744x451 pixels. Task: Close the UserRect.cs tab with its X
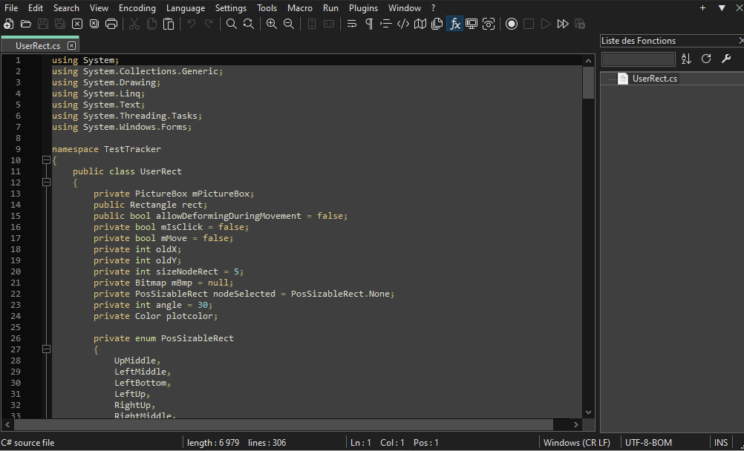[x=71, y=45]
